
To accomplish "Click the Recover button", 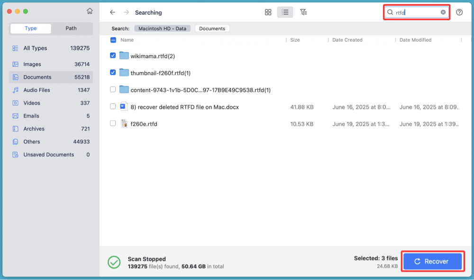I will (432, 261).
